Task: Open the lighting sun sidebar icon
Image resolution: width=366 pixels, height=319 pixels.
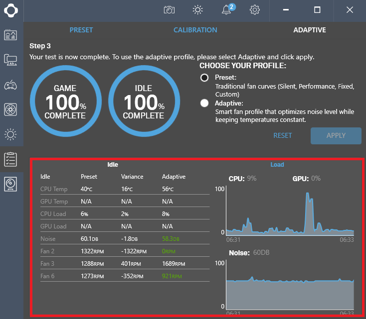Action: tap(10, 134)
